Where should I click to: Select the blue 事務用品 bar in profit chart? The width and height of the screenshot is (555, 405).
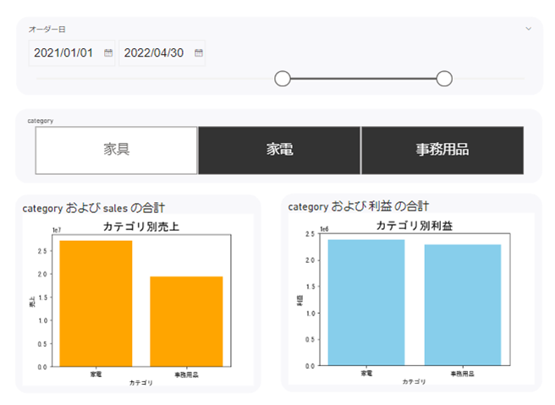coord(462,304)
